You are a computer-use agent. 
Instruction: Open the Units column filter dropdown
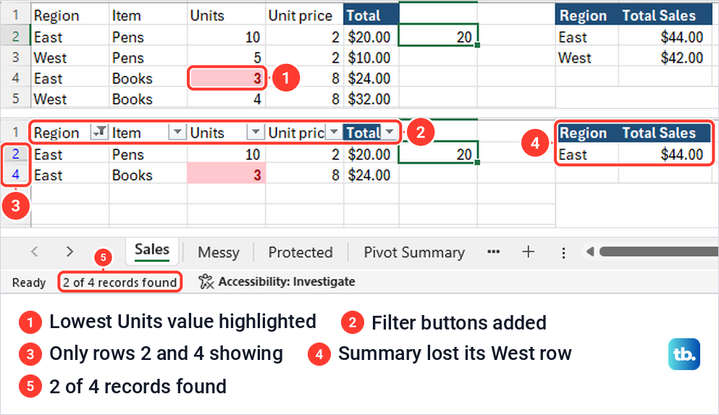pos(255,132)
